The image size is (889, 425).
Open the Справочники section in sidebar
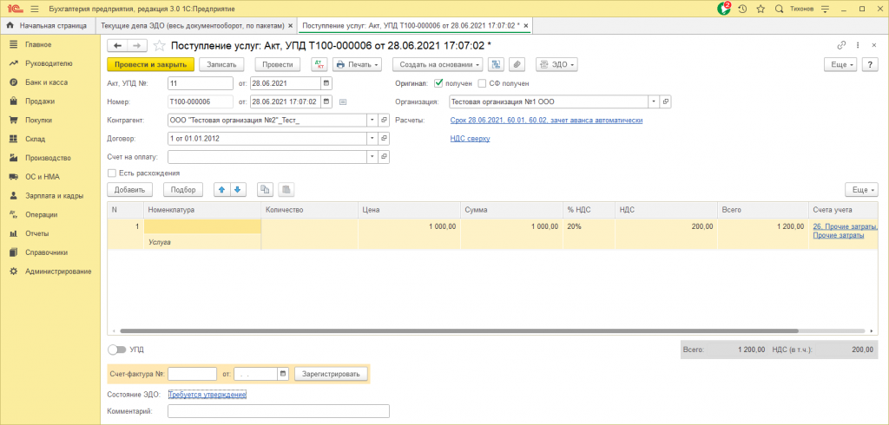coord(46,252)
